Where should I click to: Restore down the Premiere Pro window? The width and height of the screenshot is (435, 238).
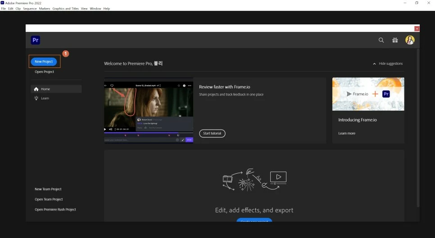(x=417, y=3)
